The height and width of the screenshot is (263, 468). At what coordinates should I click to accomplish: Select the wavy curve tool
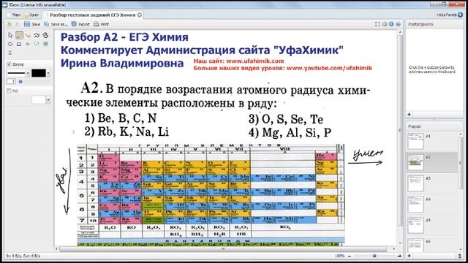37,35
